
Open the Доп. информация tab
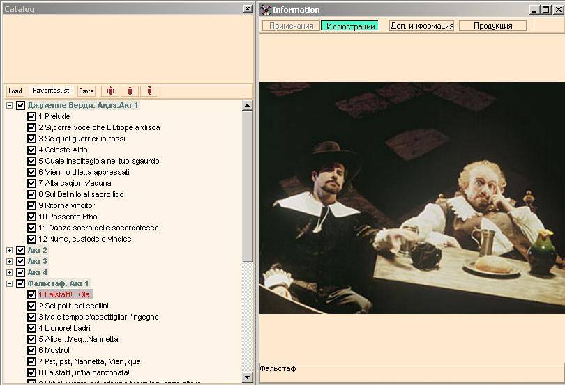[422, 26]
